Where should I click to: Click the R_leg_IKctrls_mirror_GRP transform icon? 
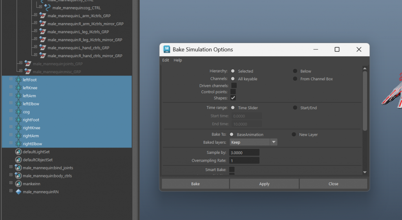coord(42,40)
